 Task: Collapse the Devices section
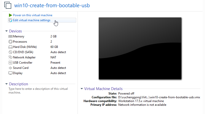tap(6, 31)
